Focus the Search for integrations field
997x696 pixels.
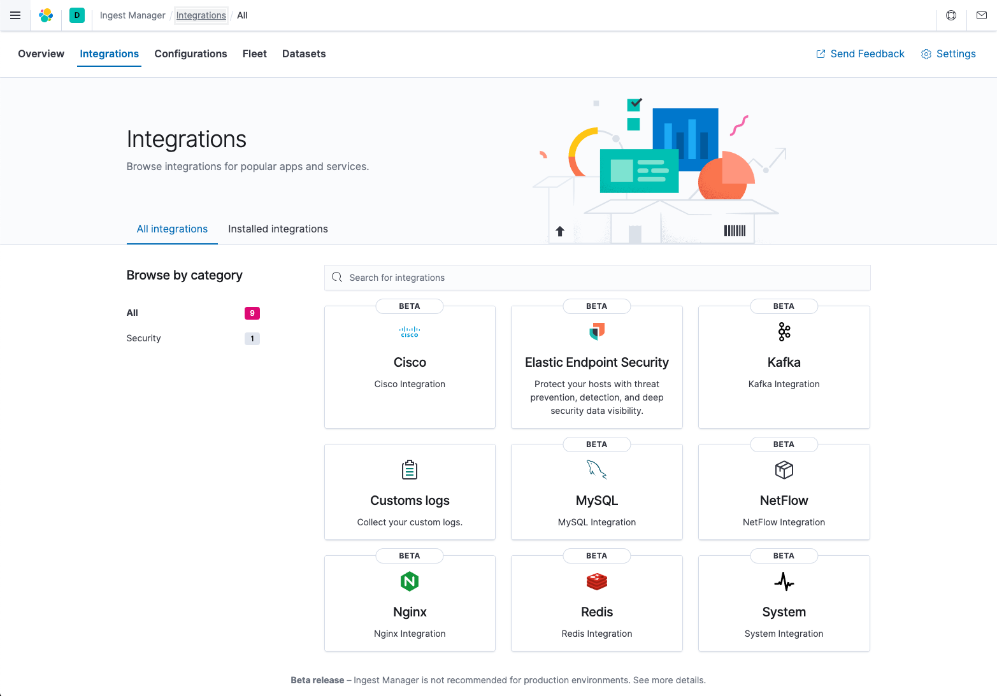(x=597, y=278)
